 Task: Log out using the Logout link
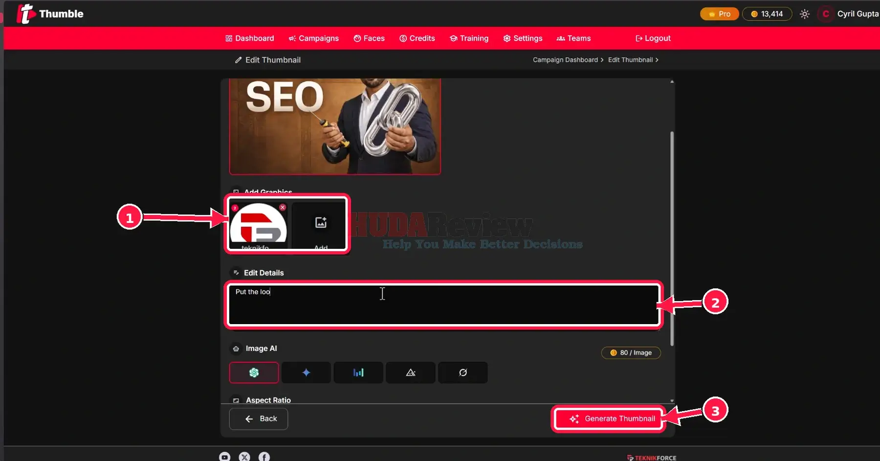point(653,38)
